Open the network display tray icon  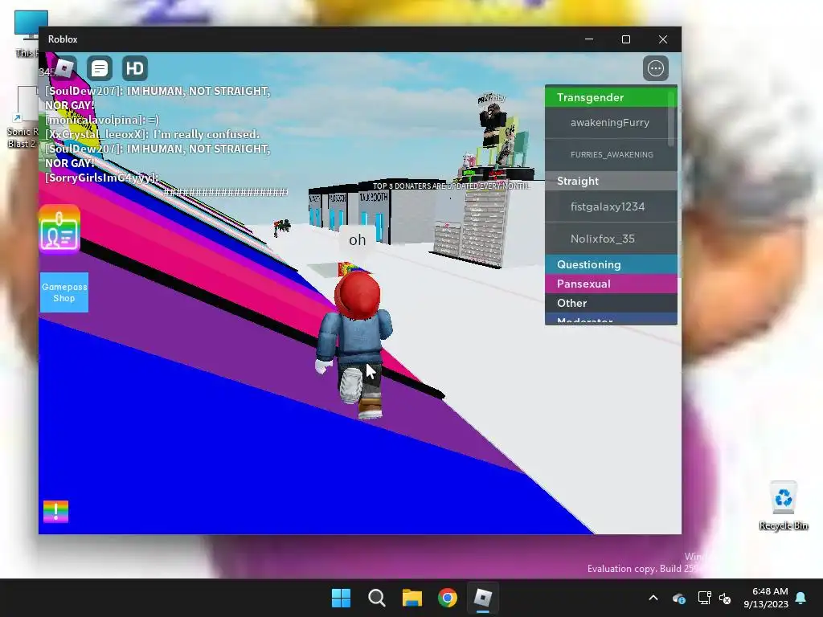tap(704, 598)
